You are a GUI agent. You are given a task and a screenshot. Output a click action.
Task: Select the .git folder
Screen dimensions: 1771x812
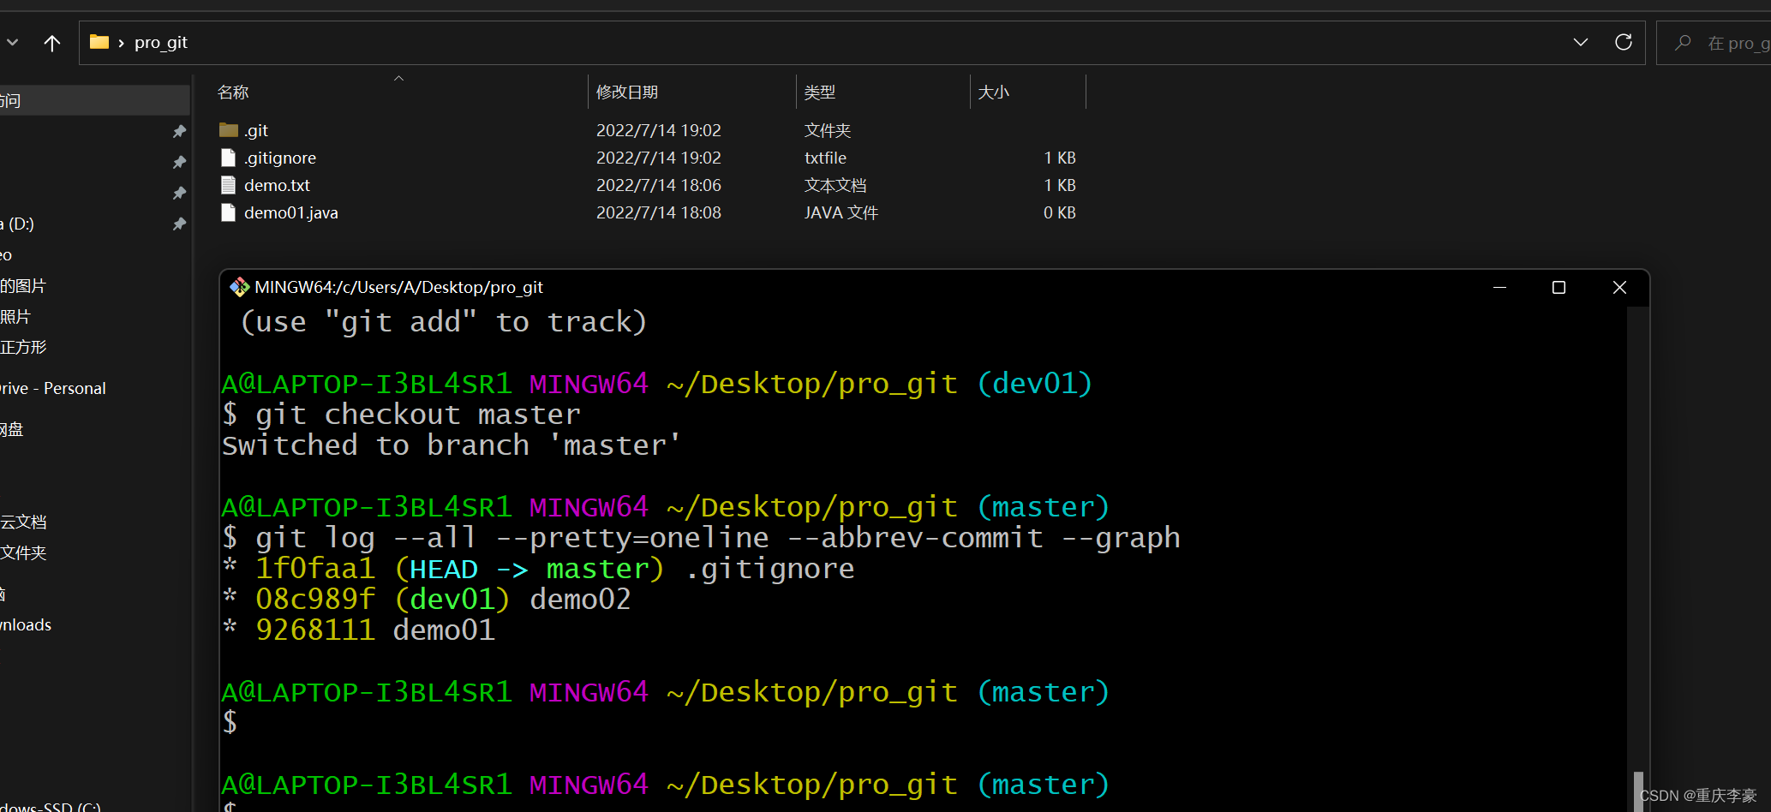tap(256, 130)
